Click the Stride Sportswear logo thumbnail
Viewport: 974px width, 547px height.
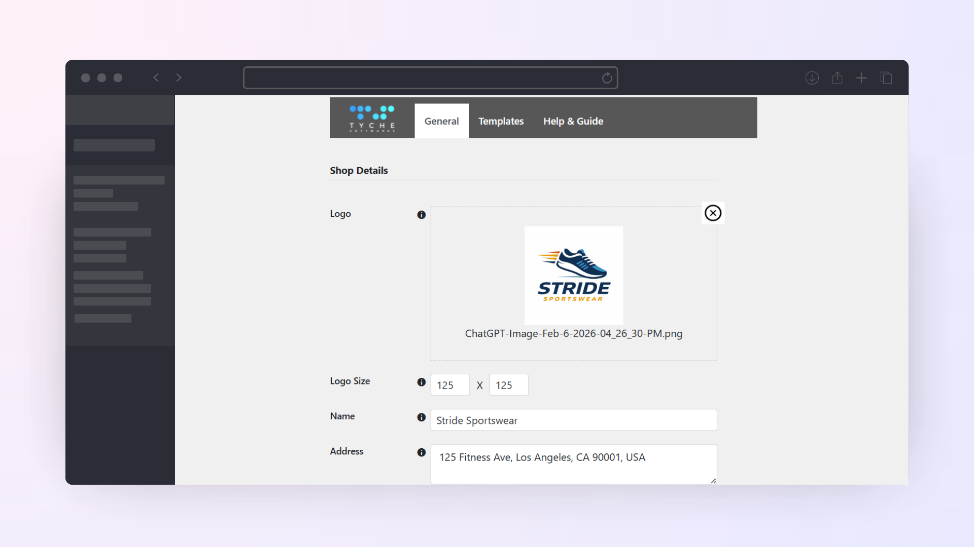[x=573, y=275]
